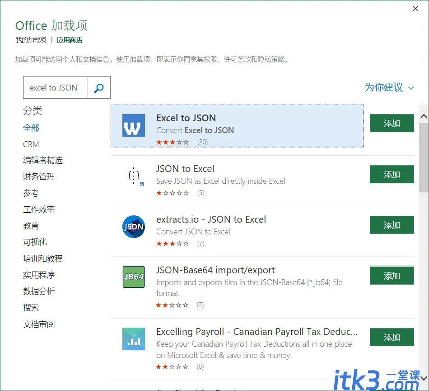This screenshot has height=391, width=429.
Task: Add the JSON to Excel add-in
Action: coord(392,174)
